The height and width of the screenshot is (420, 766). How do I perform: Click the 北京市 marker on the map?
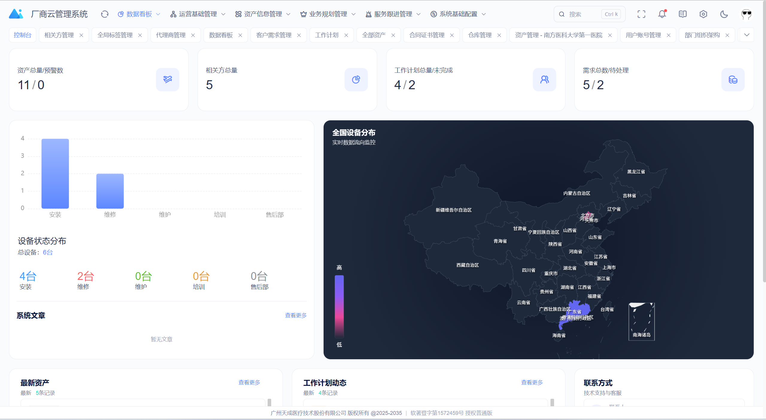click(588, 215)
